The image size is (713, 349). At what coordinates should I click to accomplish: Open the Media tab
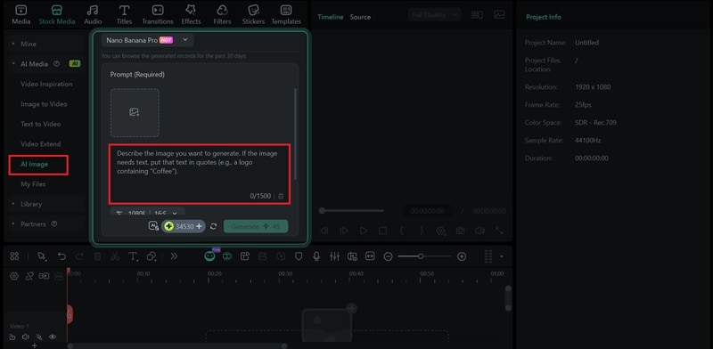[x=20, y=15]
